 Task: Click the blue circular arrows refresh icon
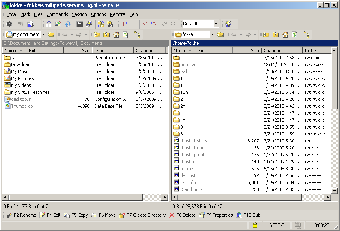click(x=68, y=24)
